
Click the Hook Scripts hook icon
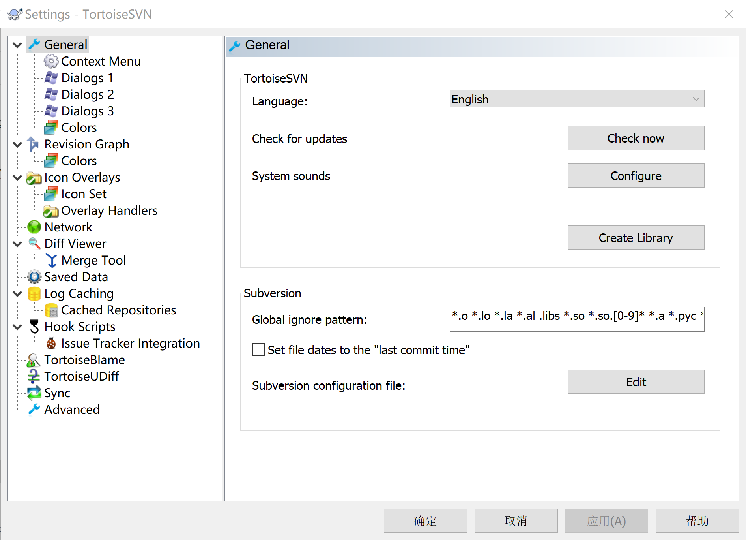[34, 327]
